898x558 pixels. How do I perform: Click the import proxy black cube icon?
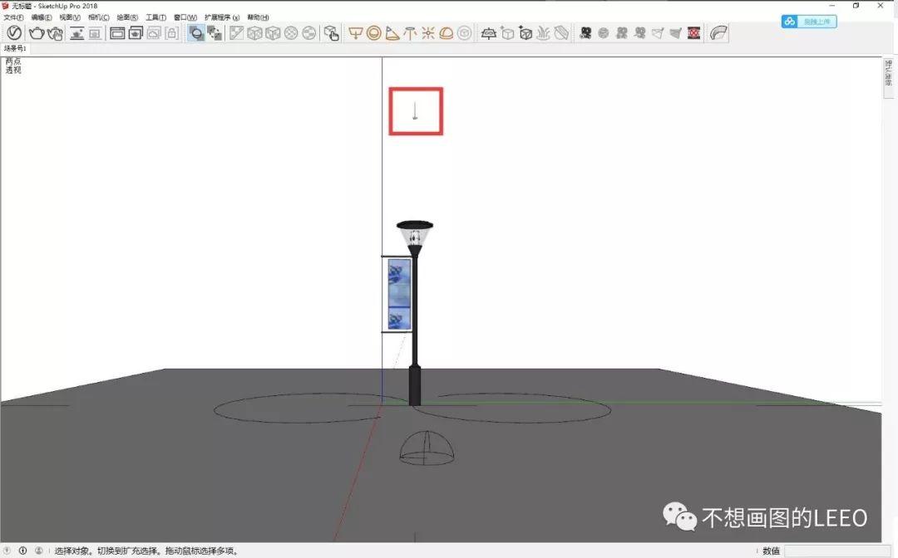525,33
